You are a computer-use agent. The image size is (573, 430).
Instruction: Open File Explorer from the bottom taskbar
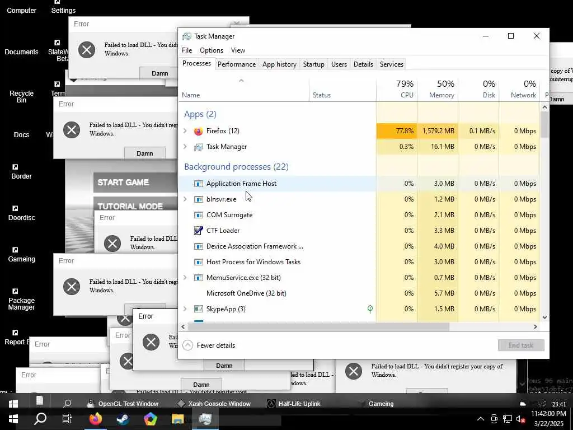(177, 419)
